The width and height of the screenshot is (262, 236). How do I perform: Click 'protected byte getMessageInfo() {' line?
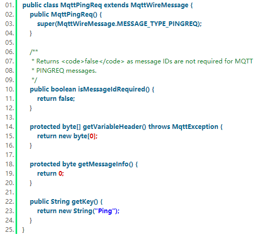coord(84,164)
